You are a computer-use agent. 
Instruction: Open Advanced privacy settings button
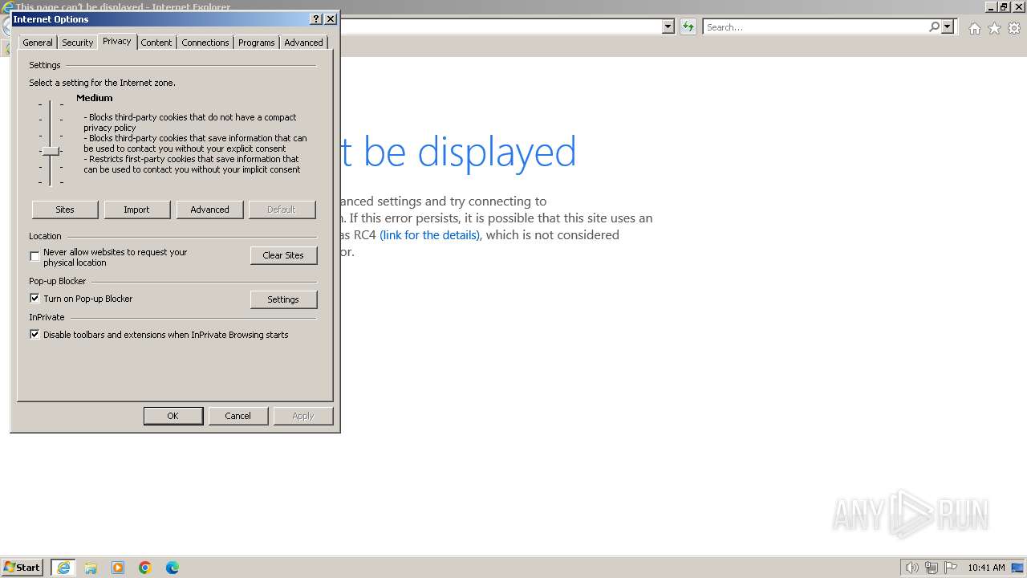coord(209,210)
